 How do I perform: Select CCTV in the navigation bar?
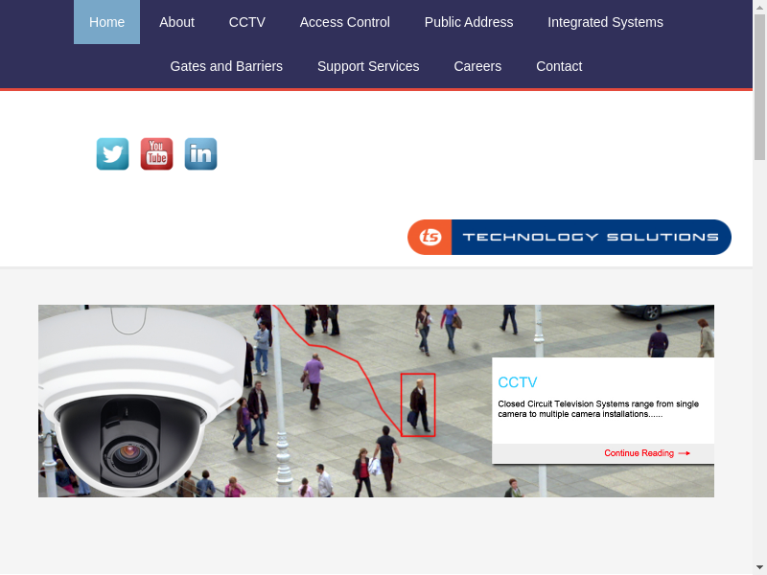(x=246, y=22)
